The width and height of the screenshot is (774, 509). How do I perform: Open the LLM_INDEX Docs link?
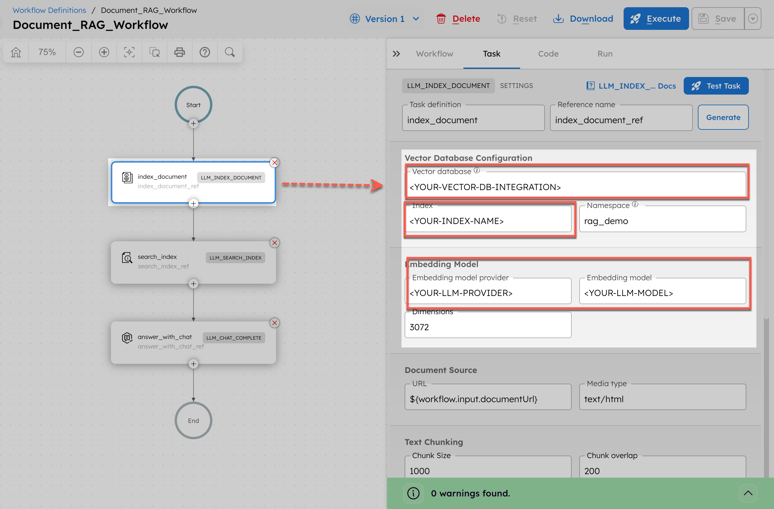pyautogui.click(x=630, y=85)
